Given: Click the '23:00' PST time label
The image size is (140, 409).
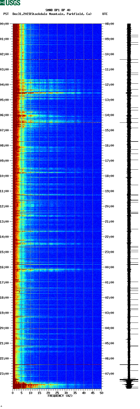Looking at the screenshot, I should point(4,374).
